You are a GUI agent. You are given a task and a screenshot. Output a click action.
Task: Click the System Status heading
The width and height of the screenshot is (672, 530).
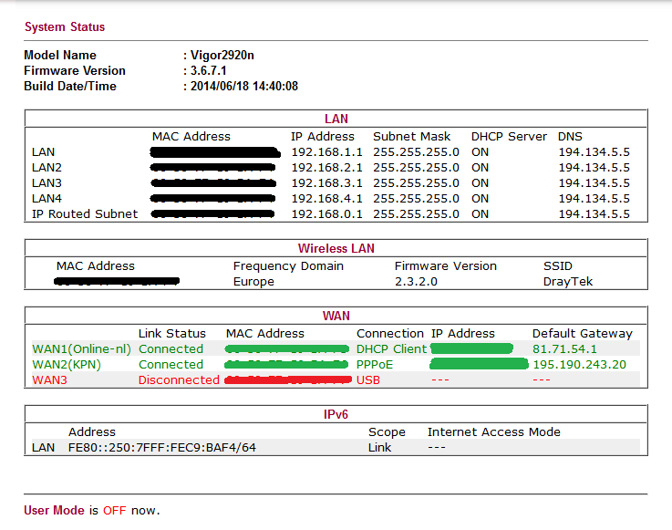65,27
